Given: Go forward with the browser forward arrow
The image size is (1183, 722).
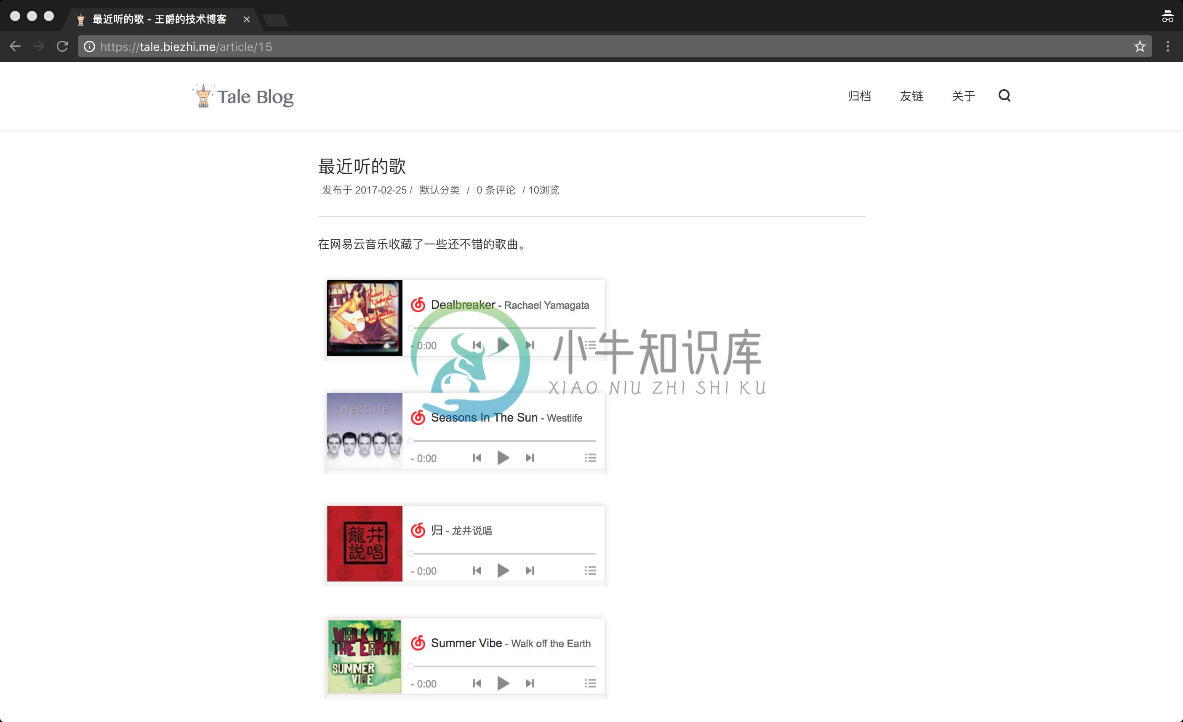Looking at the screenshot, I should (x=39, y=47).
